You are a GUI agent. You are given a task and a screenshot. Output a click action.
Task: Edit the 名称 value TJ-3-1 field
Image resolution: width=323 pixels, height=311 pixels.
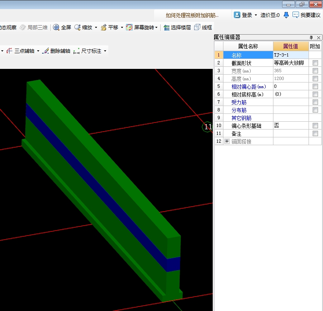point(291,55)
